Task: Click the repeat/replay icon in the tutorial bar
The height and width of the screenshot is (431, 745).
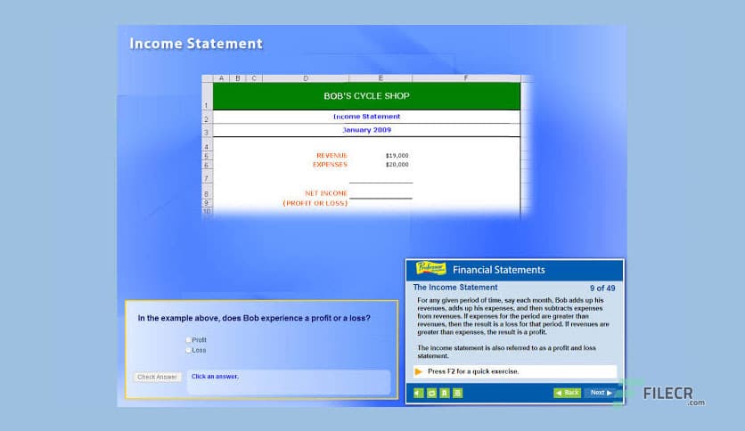Action: (x=431, y=393)
